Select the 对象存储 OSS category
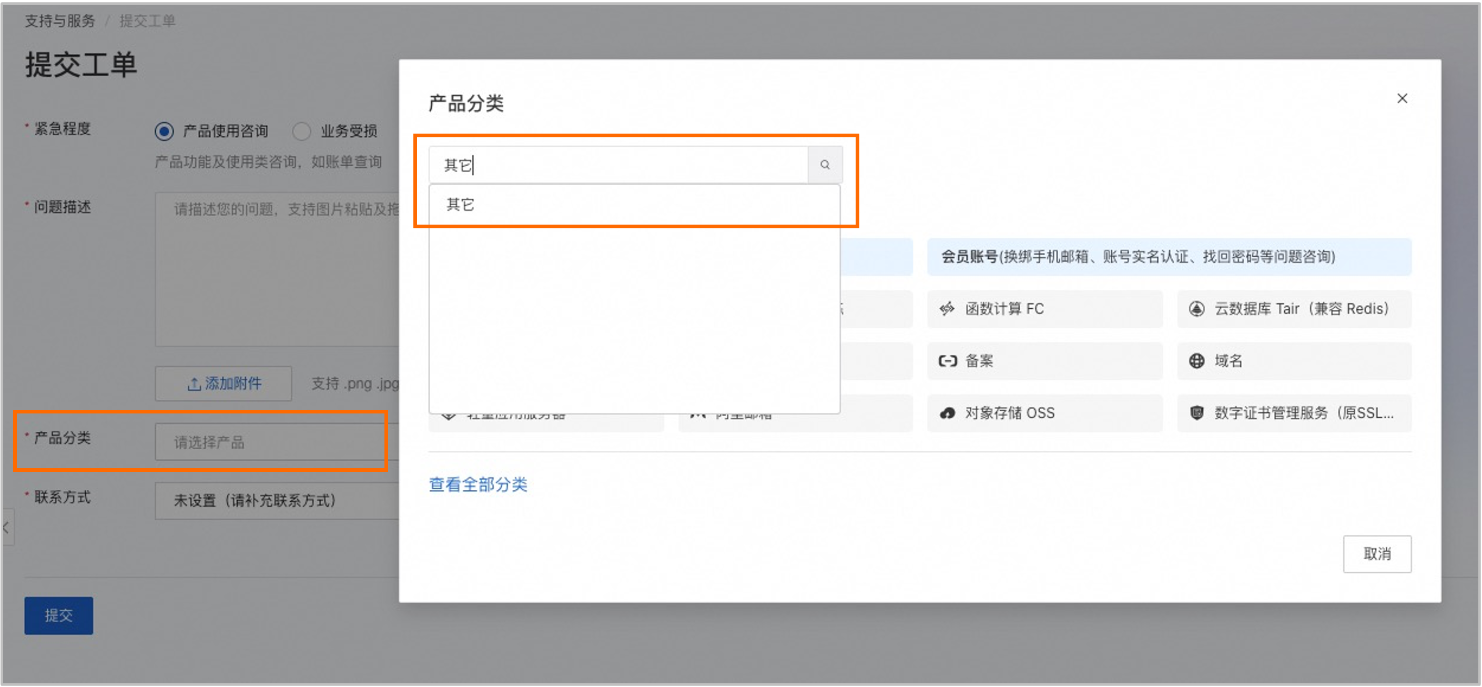 coord(1044,413)
